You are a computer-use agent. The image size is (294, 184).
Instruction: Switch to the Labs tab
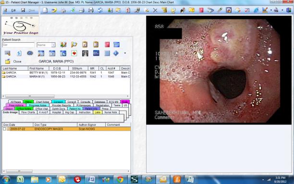click(x=98, y=112)
